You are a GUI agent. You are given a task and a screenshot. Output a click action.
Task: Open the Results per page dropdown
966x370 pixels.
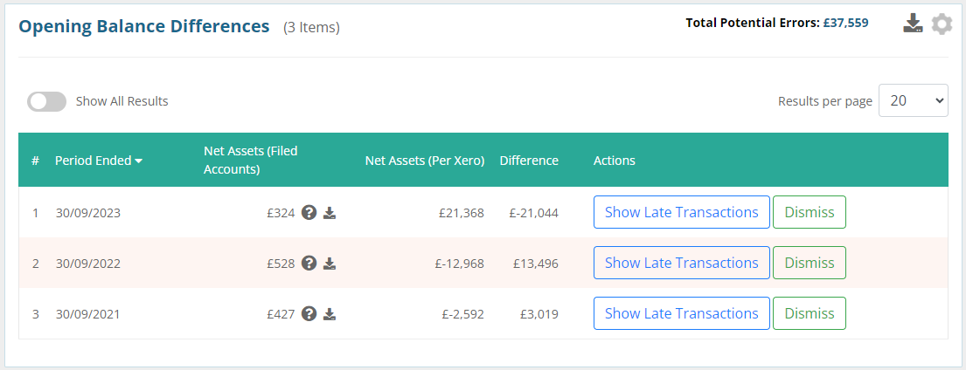pyautogui.click(x=913, y=100)
